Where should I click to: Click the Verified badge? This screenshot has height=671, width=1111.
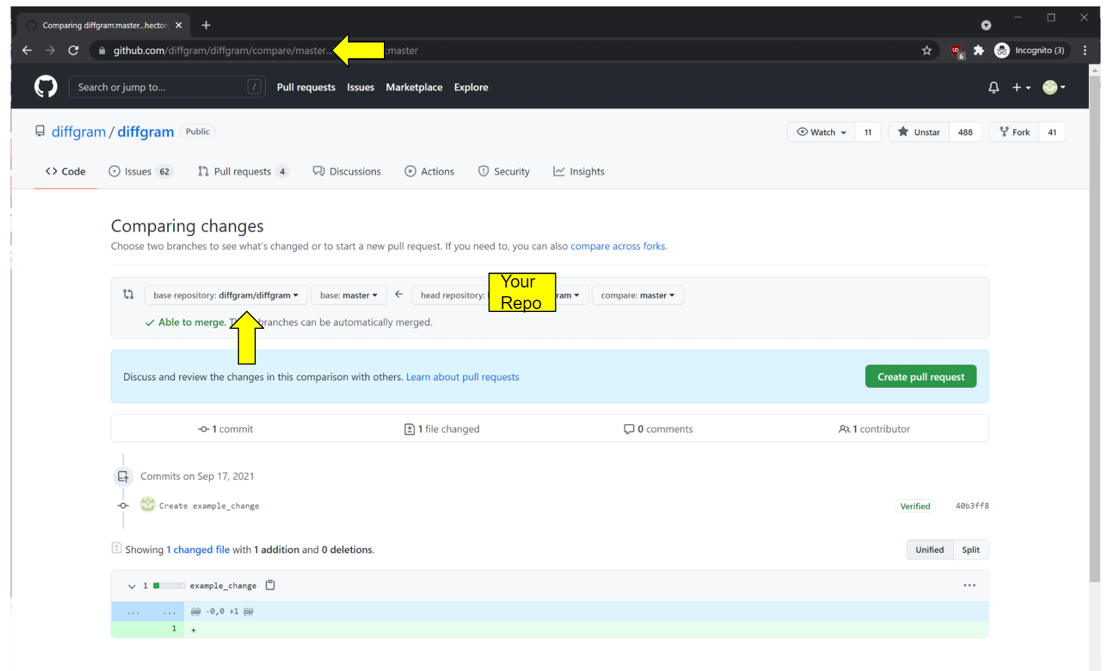[915, 506]
